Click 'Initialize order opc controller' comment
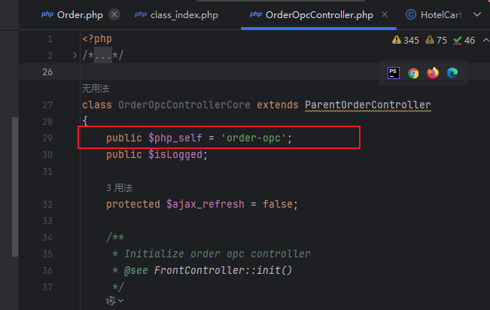 click(x=218, y=254)
